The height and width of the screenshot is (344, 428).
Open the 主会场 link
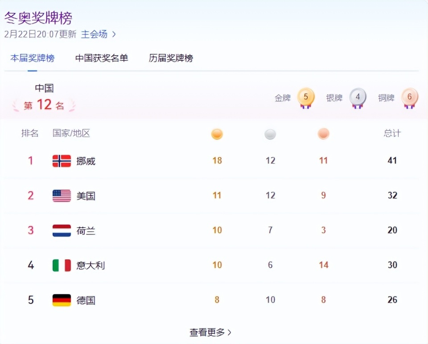[95, 33]
